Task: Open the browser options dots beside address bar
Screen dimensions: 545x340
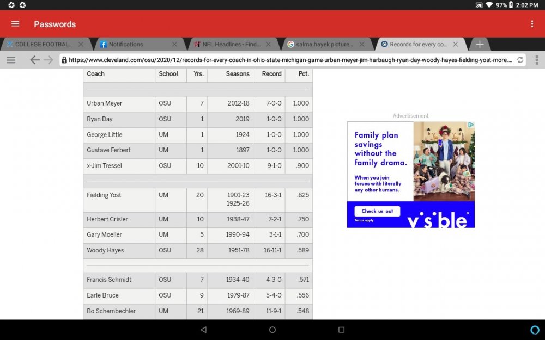Action: pos(537,60)
